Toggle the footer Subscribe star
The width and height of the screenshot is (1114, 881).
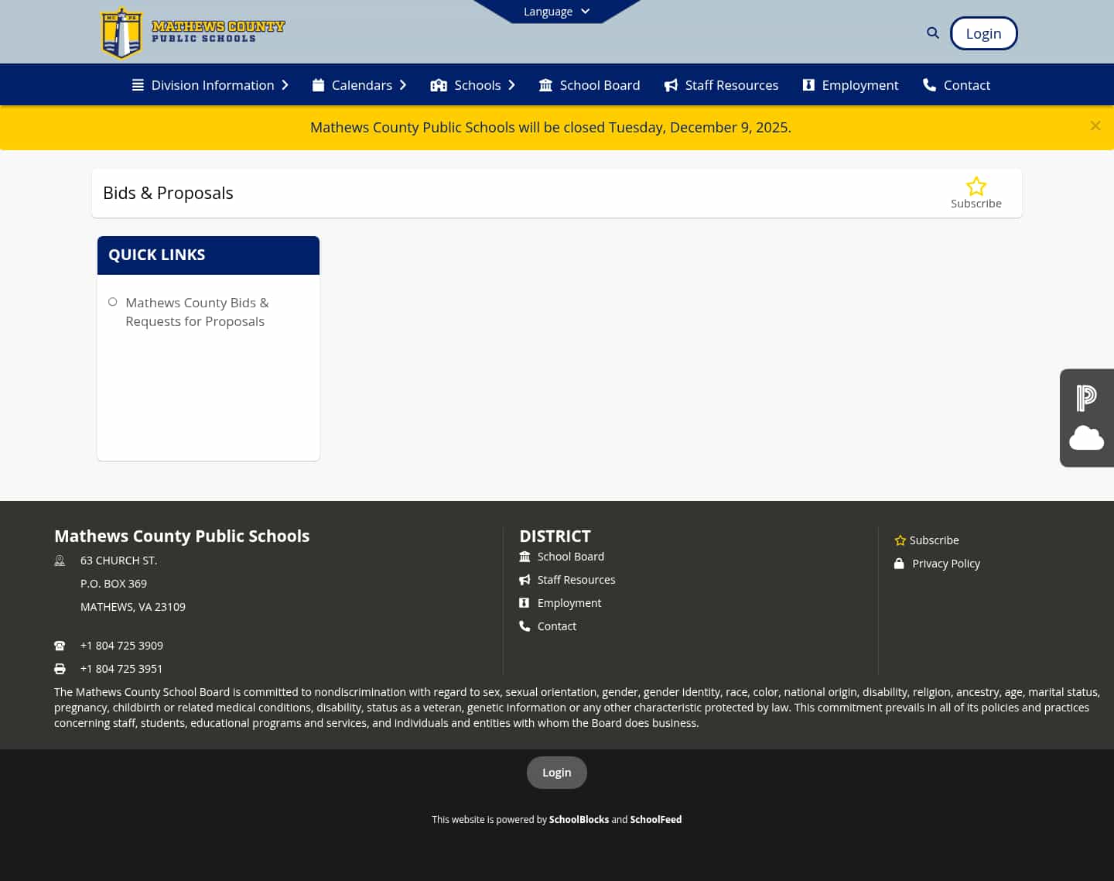tap(900, 540)
